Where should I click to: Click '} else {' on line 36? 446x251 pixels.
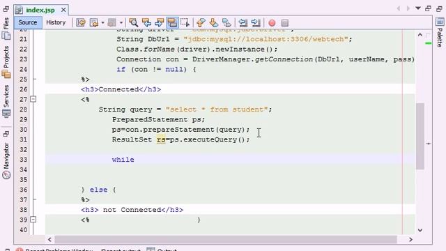98,190
